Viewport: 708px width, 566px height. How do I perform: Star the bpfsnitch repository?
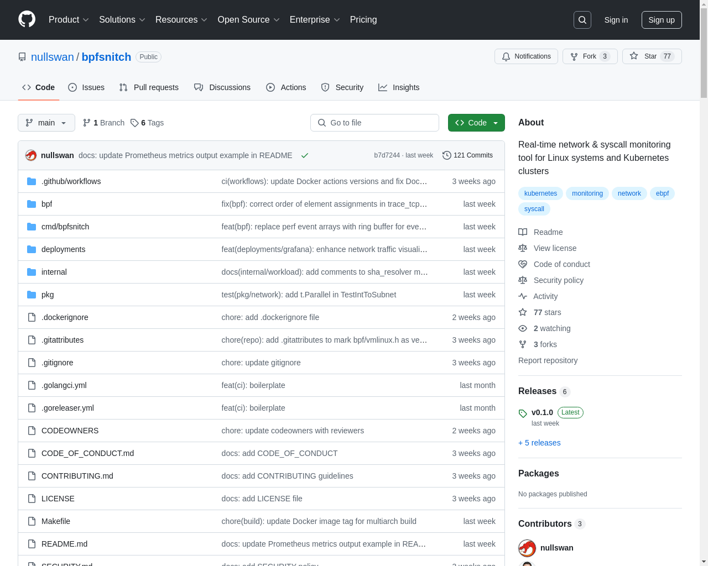pos(652,56)
